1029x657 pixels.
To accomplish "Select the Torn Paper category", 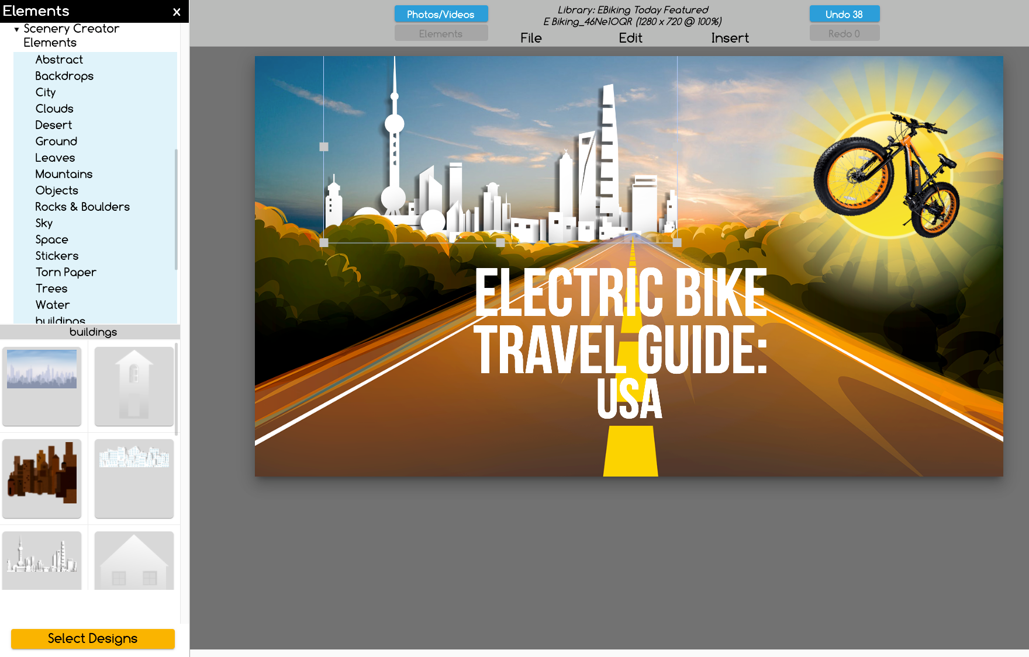I will point(66,272).
